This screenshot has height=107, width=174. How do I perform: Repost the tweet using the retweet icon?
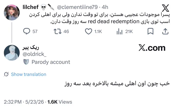(58, 31)
